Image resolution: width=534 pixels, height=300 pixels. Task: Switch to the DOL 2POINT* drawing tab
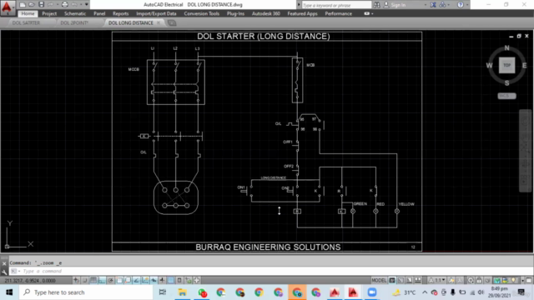click(x=74, y=22)
